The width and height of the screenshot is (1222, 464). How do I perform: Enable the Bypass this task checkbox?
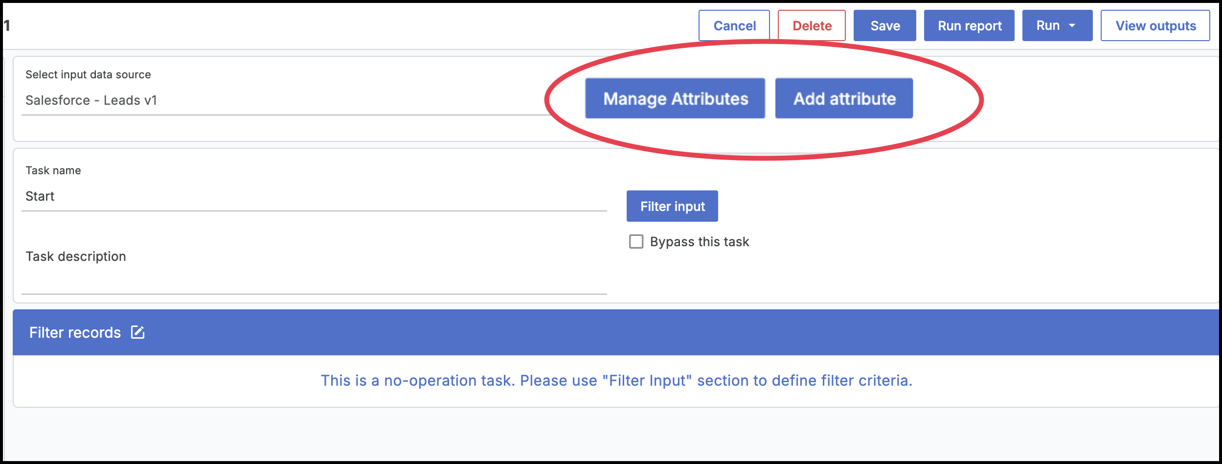tap(636, 242)
